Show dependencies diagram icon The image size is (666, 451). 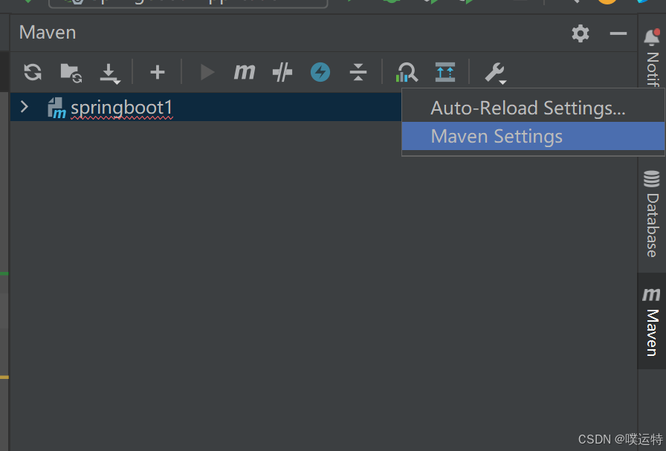[445, 72]
